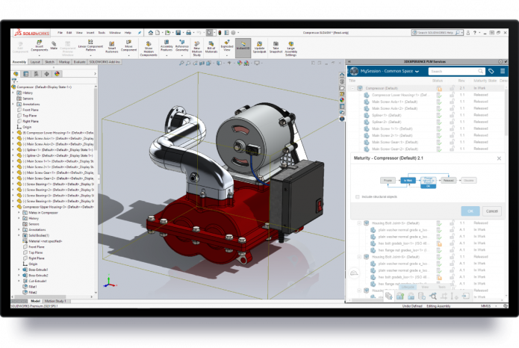Screen dimensions: 519x348
Task: Open the DisplayManager tab icon
Action: pos(57,74)
